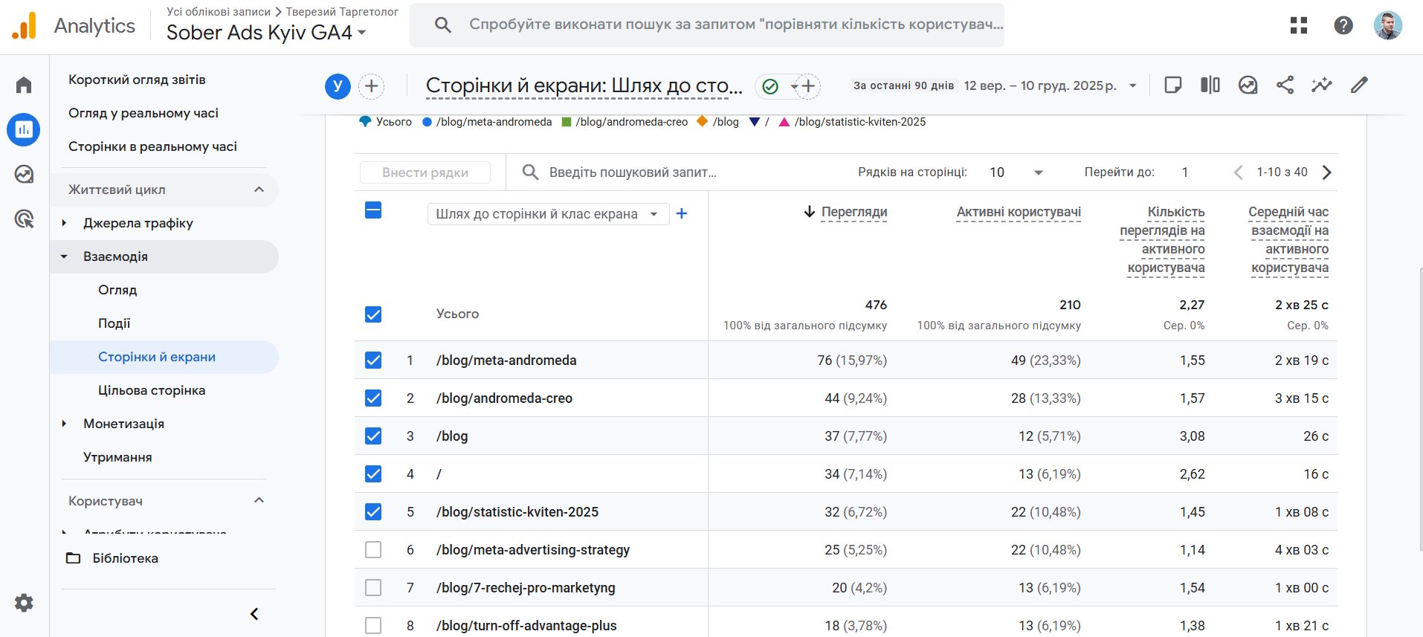Check the /blog/meta-advertising-strategy row
This screenshot has width=1423, height=637.
click(373, 550)
